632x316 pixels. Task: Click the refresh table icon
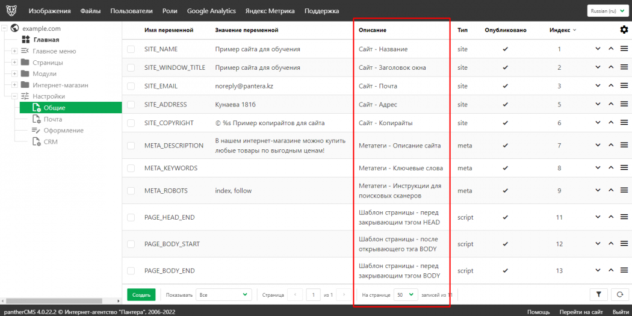coord(619,294)
